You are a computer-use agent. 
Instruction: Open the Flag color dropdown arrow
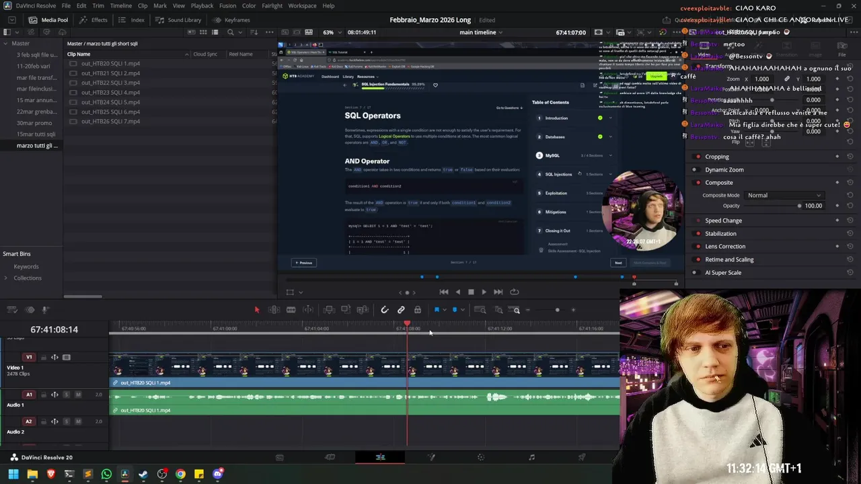[444, 310]
